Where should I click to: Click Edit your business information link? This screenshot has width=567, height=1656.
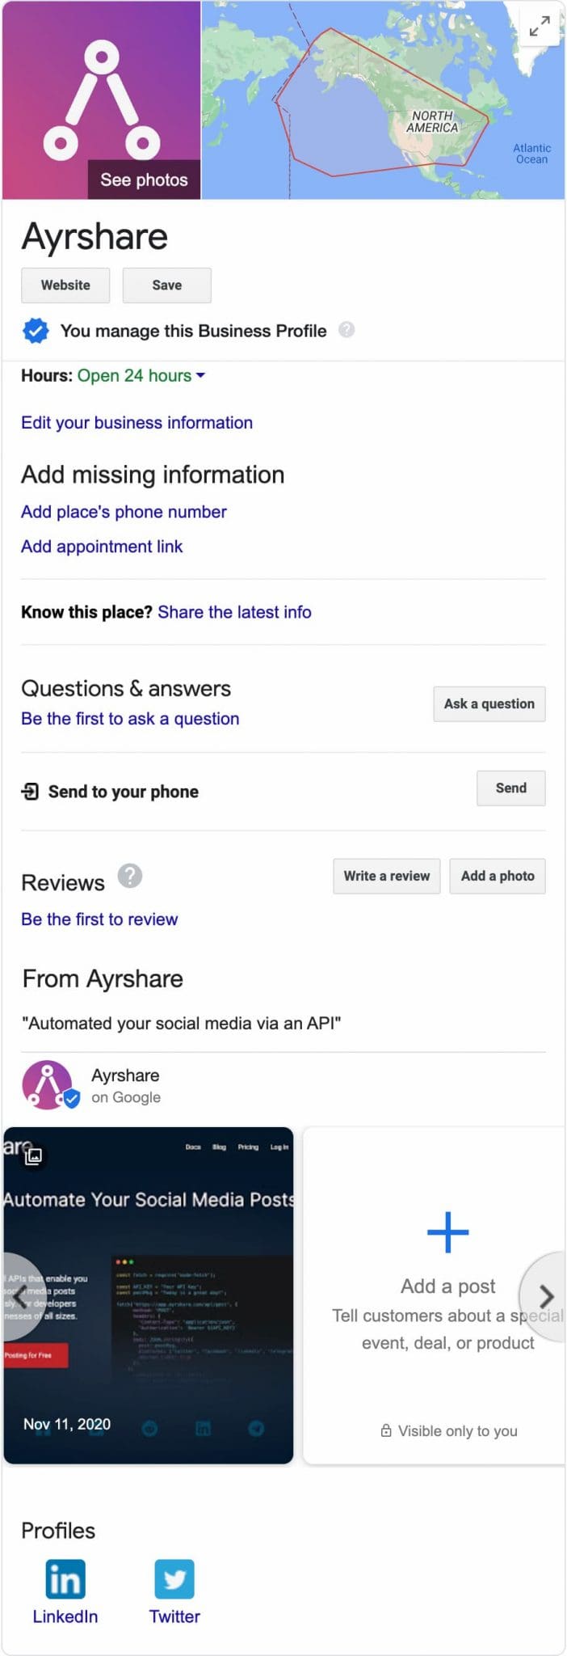(136, 423)
